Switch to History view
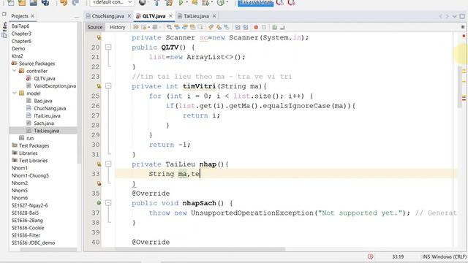Viewport: 468px width, 263px height. click(117, 27)
